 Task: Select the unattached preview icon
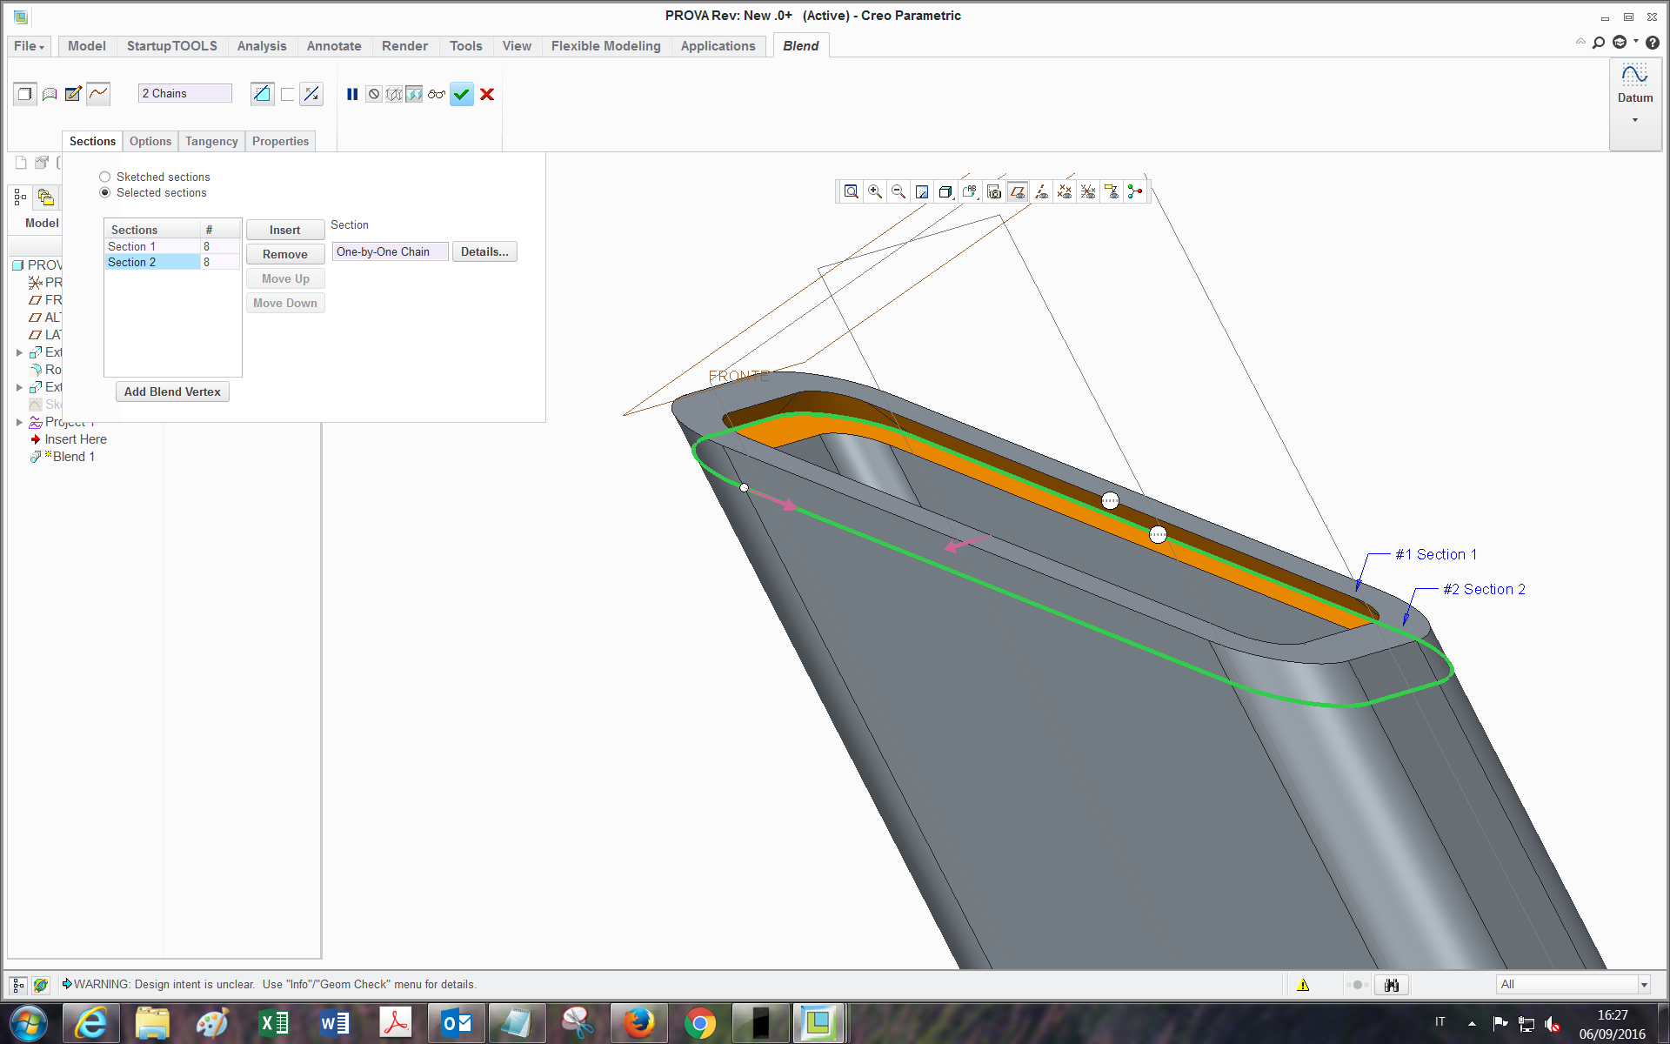point(394,94)
